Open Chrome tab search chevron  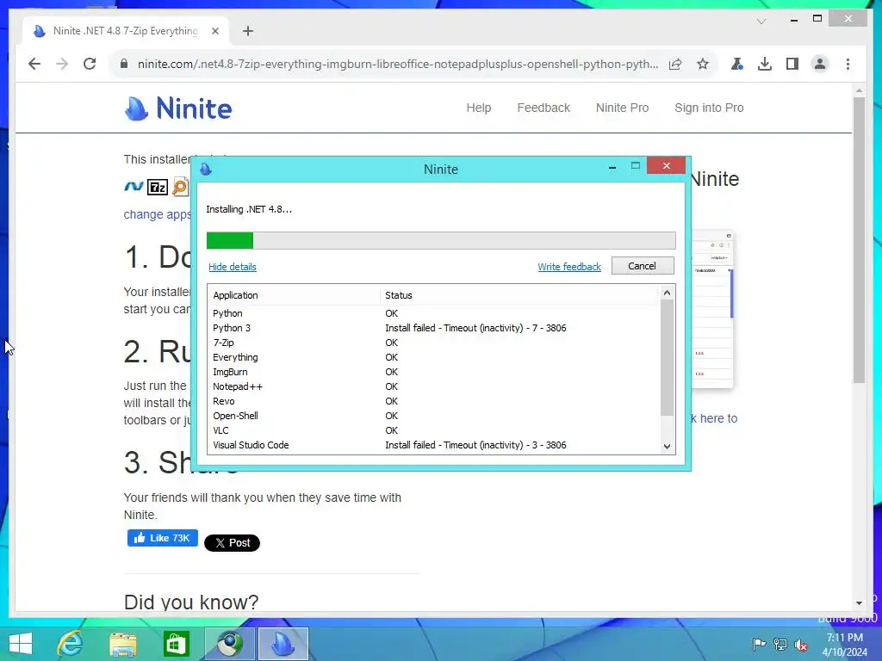(x=761, y=22)
